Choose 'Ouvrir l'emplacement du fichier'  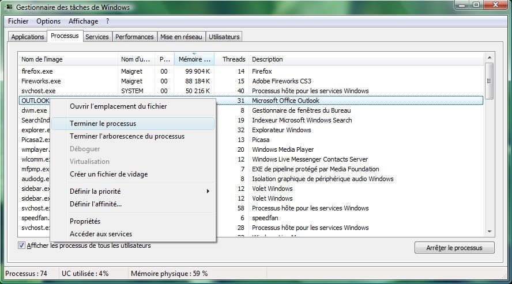(134, 106)
